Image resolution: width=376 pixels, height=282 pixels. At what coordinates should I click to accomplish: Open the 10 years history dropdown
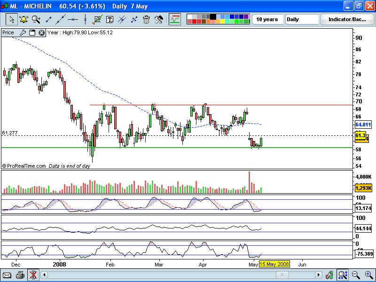(x=267, y=19)
